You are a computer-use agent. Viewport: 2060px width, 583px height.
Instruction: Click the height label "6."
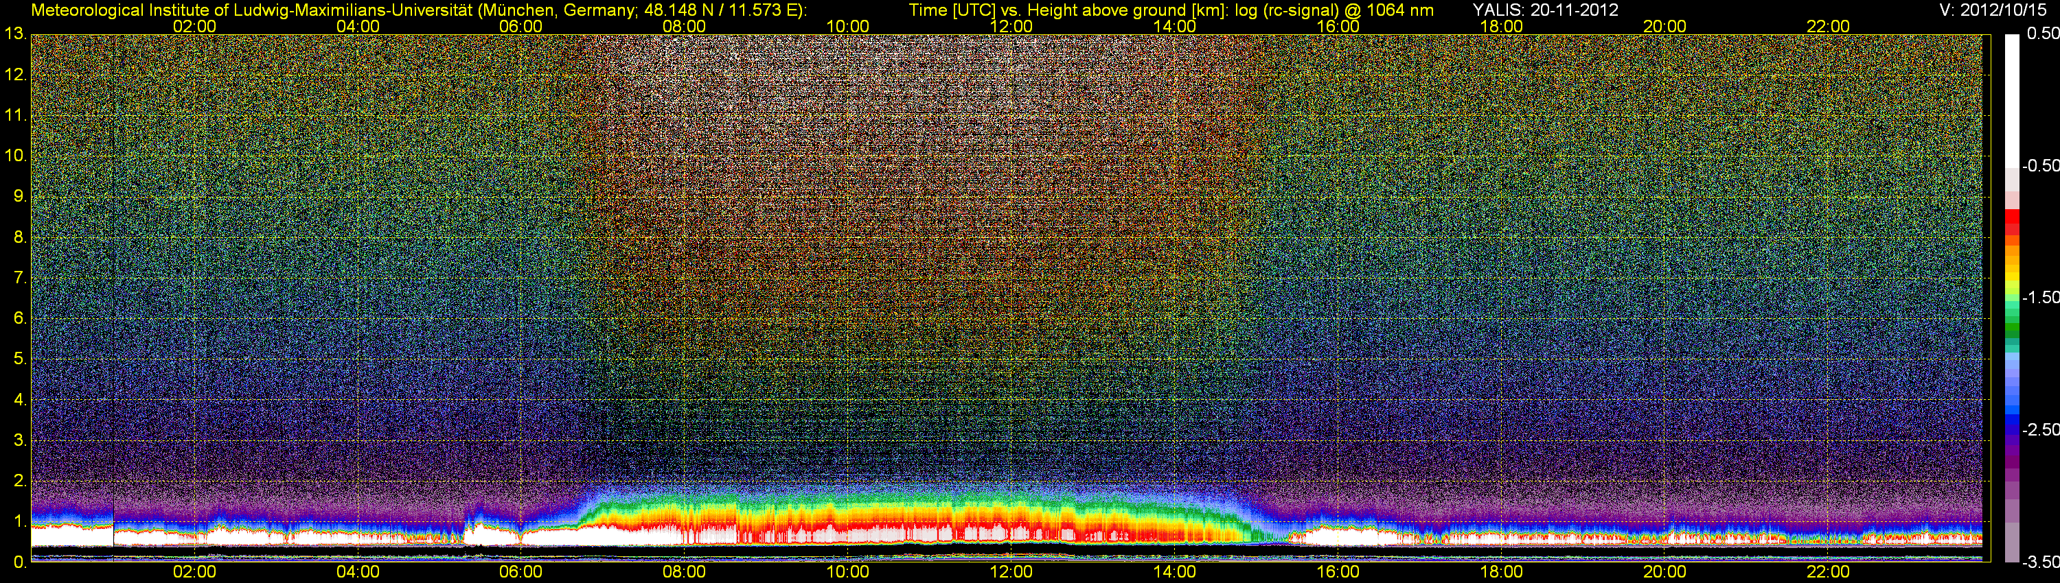point(20,318)
